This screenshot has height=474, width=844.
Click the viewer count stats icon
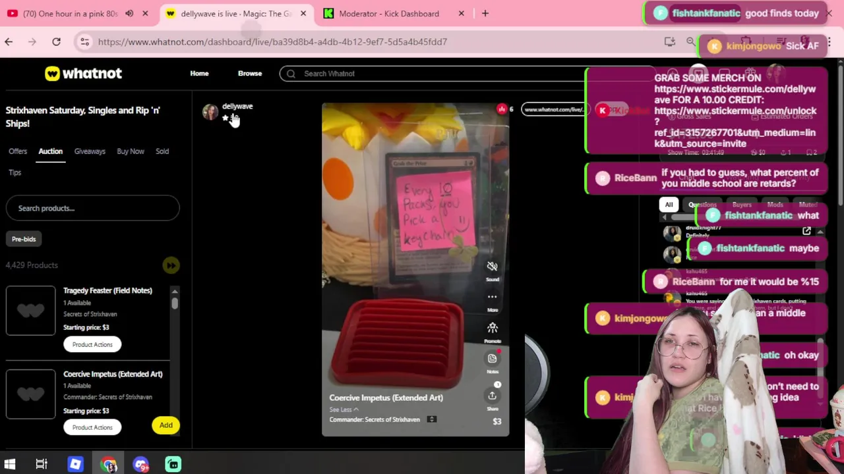pos(502,109)
